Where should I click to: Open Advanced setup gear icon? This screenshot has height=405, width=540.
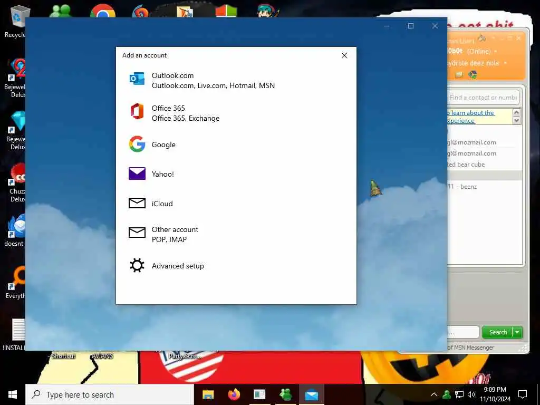[x=137, y=266]
